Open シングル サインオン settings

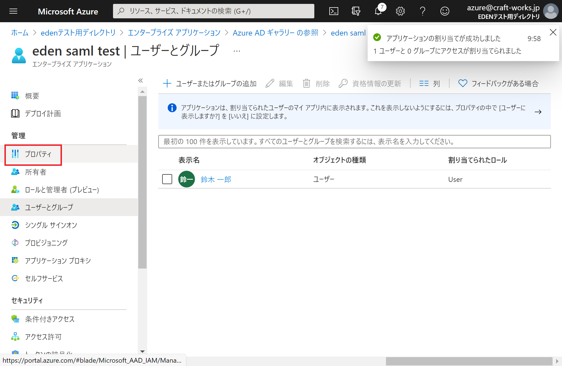69,225
